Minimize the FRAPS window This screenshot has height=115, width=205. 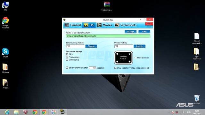click(x=140, y=20)
